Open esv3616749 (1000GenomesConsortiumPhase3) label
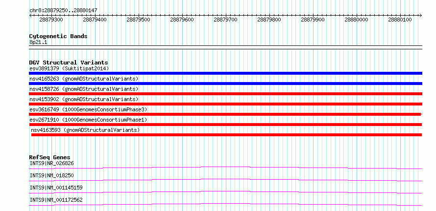436x211 pixels. [88, 109]
